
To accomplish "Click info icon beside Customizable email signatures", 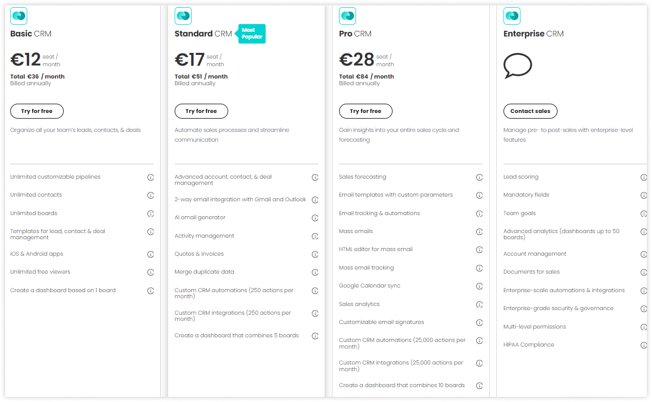I will 479,322.
